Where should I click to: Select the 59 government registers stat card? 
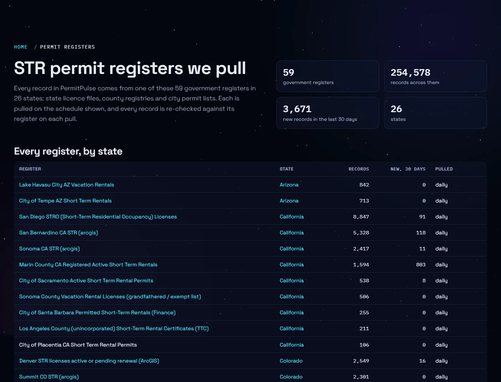click(x=327, y=76)
